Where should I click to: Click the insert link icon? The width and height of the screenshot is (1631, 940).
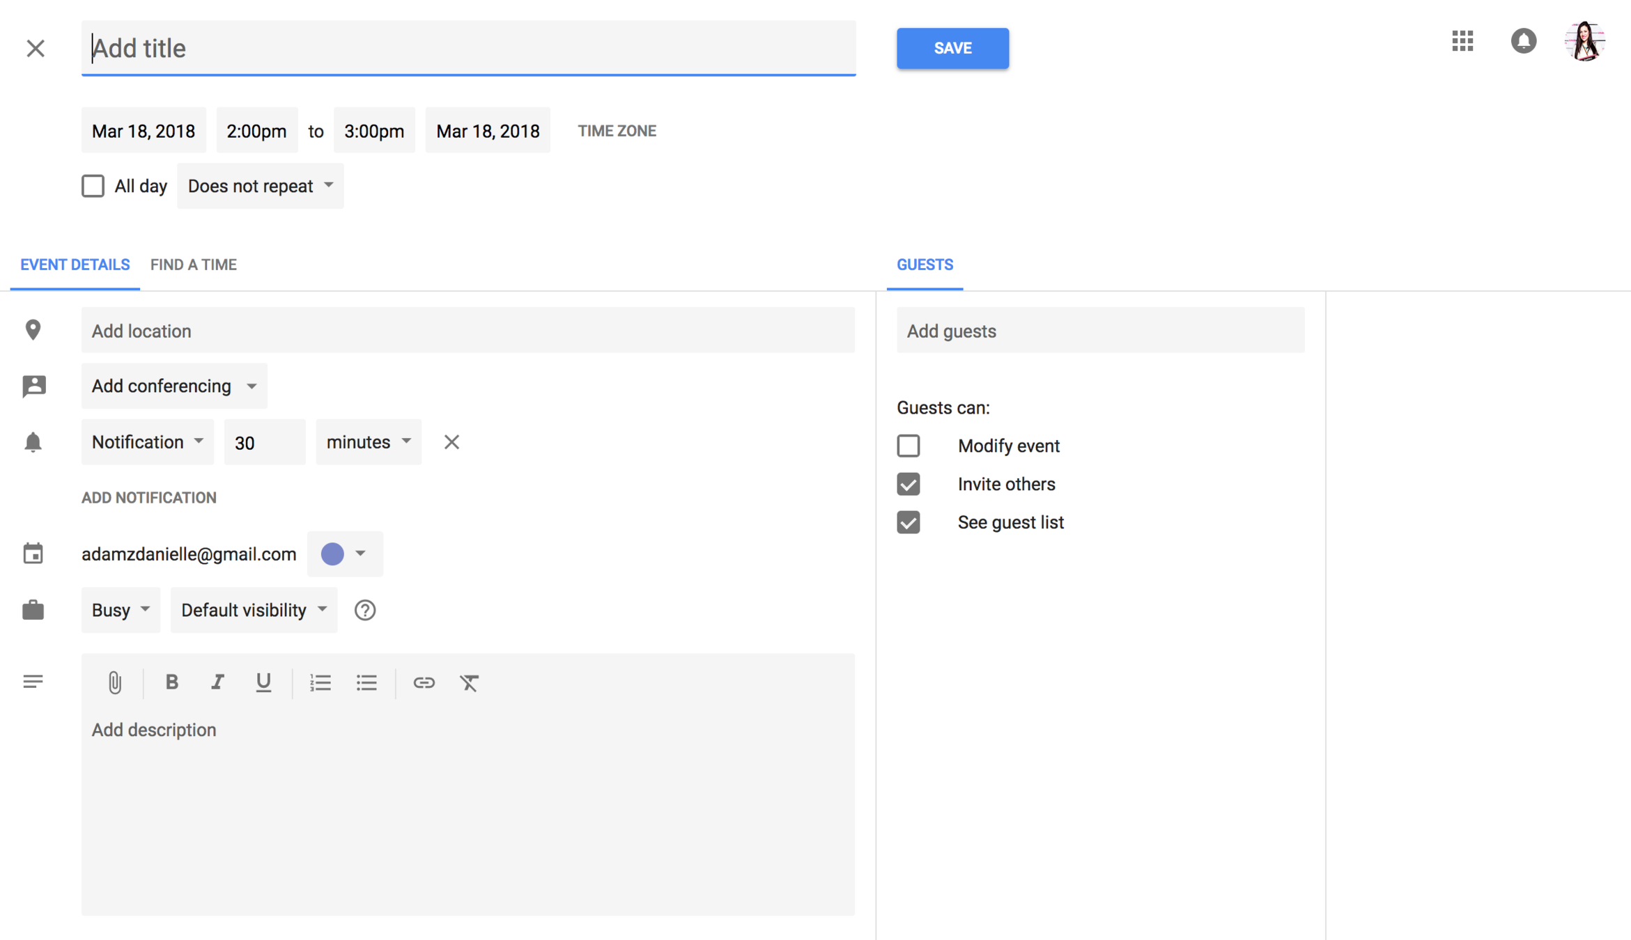[x=424, y=682]
